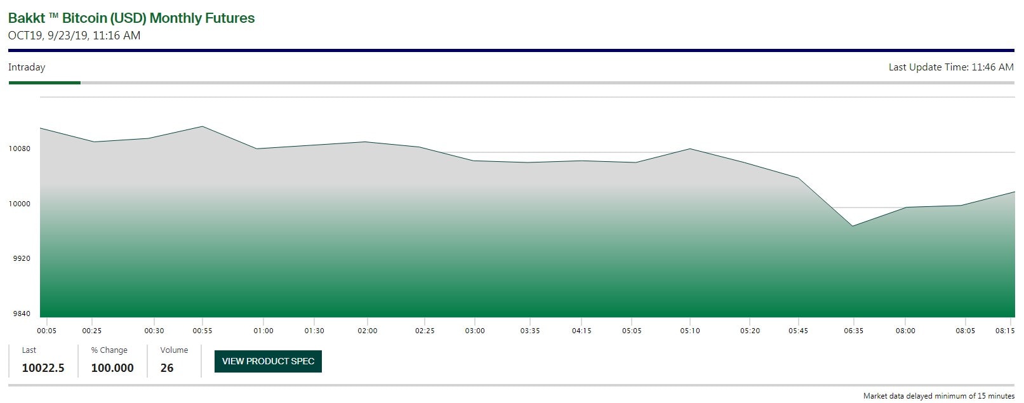This screenshot has height=403, width=1024.
Task: Click the 03:35 time axis label
Action: coord(530,331)
